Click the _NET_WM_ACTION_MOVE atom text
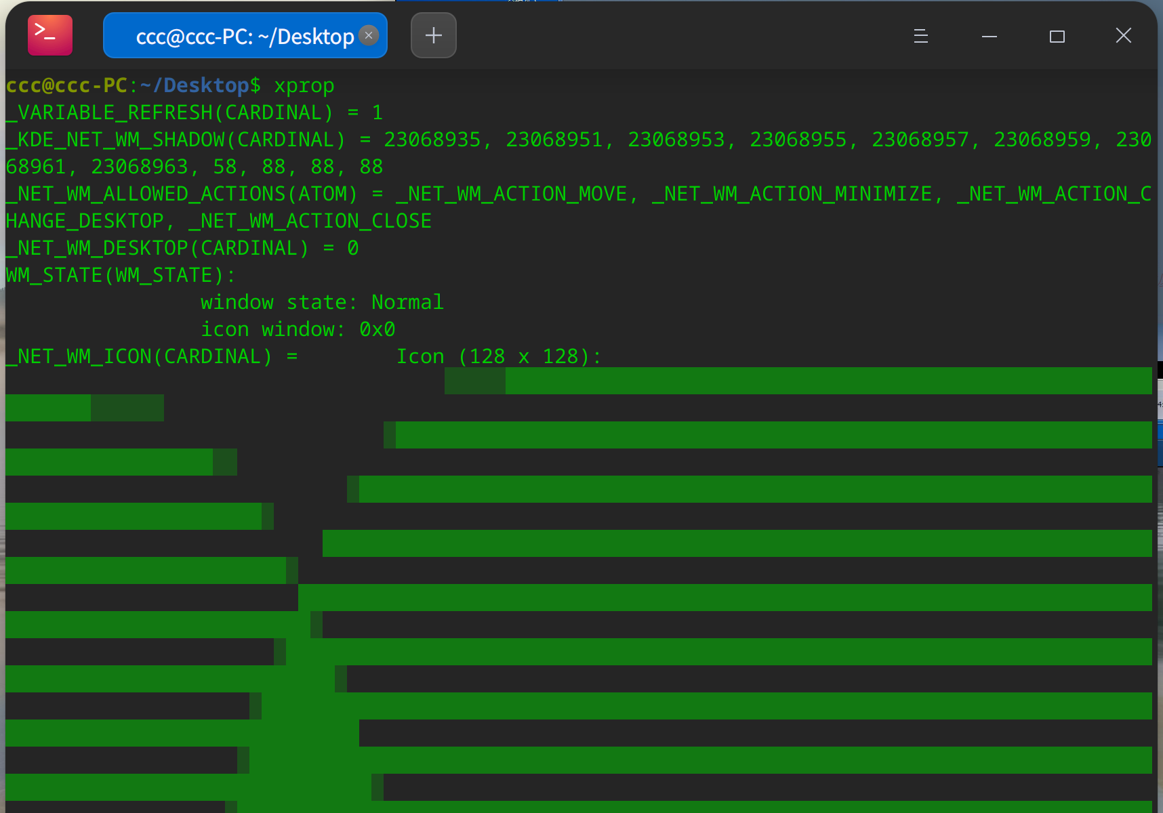The height and width of the screenshot is (813, 1163). coord(512,194)
